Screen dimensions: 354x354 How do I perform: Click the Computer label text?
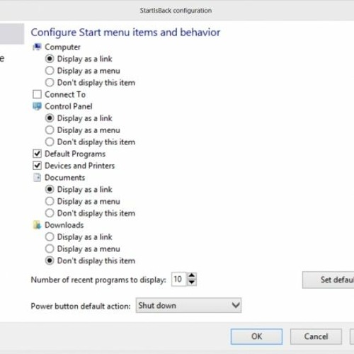click(x=62, y=47)
